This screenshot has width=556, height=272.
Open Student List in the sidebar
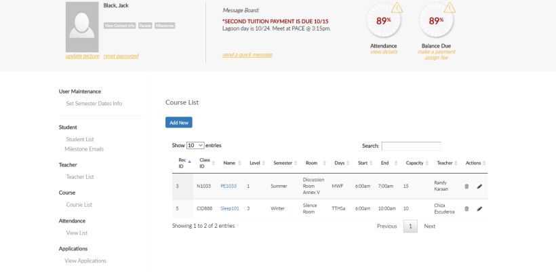pyautogui.click(x=80, y=139)
